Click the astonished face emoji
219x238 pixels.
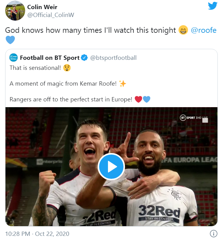tap(67, 68)
